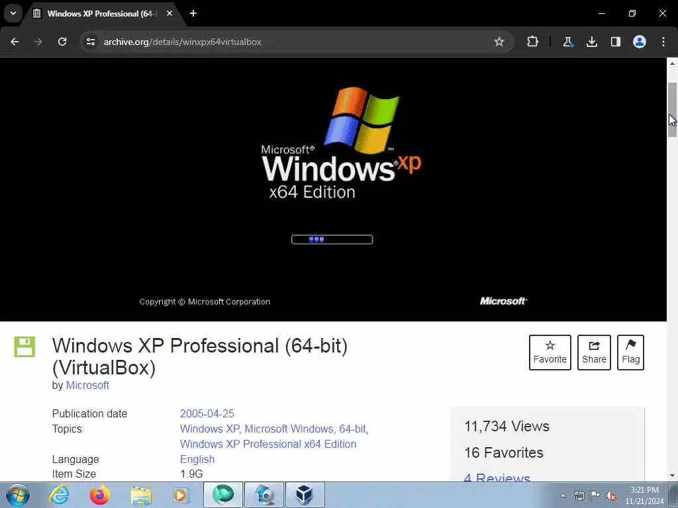Flag this archive item
This screenshot has width=678, height=508.
(x=630, y=353)
